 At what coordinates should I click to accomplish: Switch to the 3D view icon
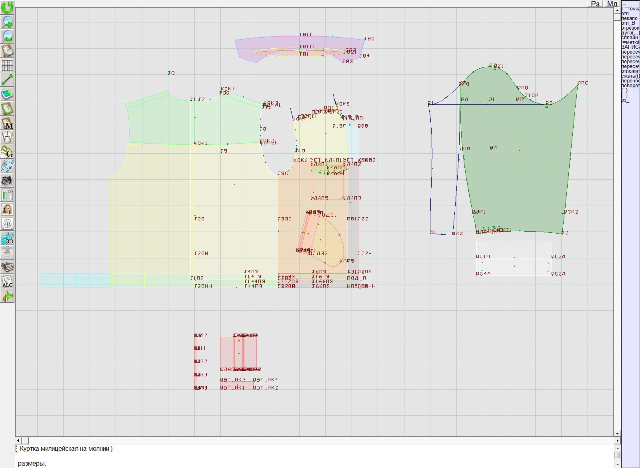[x=7, y=238]
